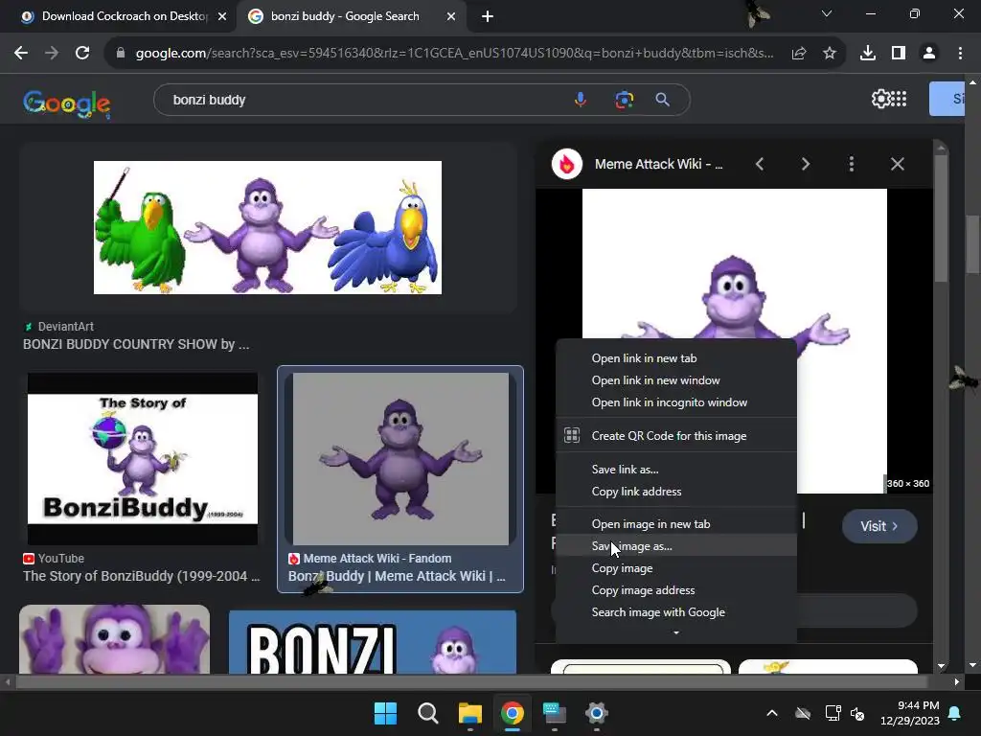Open three-dot options in image preview panel
Screen dimensions: 981x736
852,164
